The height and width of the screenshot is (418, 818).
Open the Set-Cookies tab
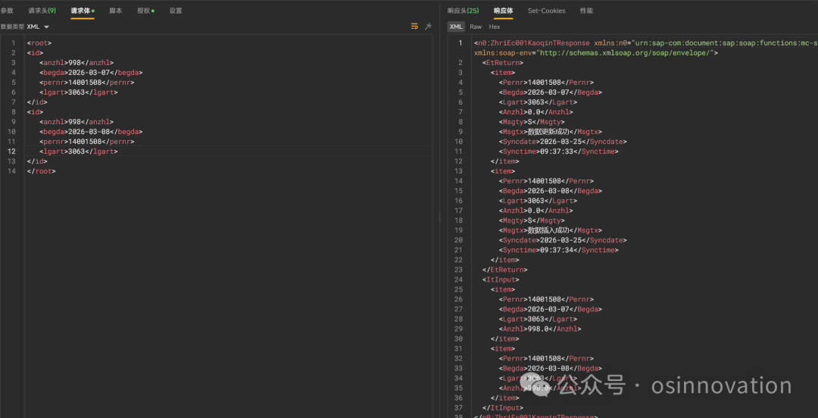[x=546, y=11]
